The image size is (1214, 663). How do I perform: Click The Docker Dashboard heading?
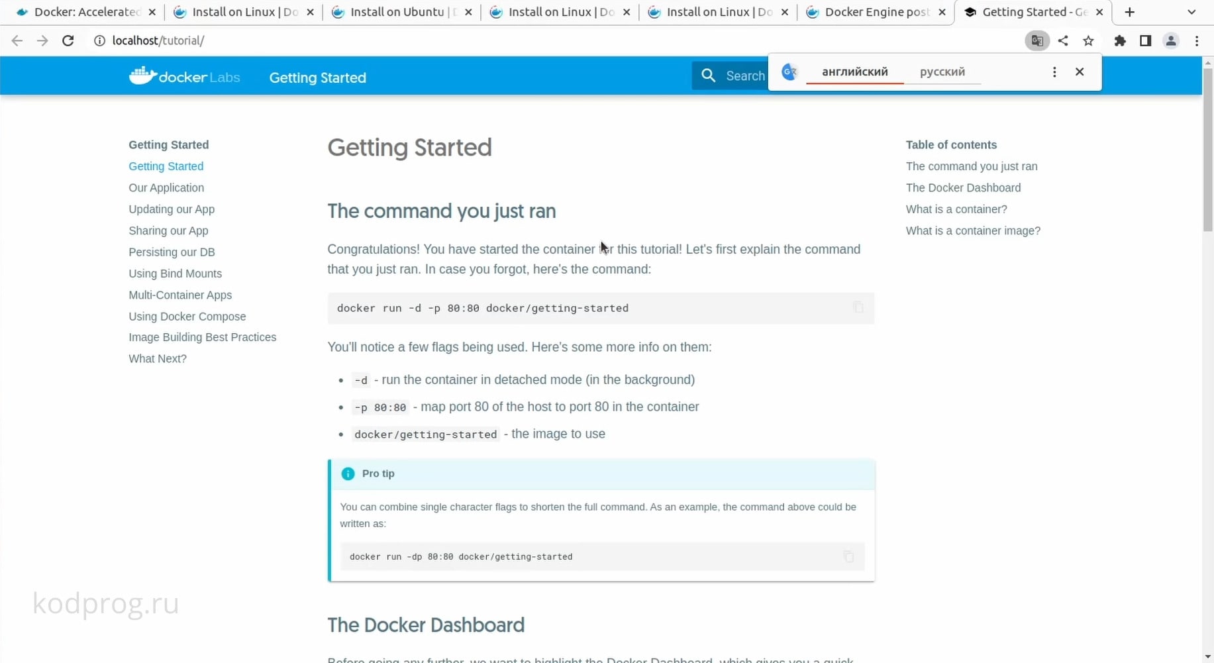pyautogui.click(x=426, y=625)
